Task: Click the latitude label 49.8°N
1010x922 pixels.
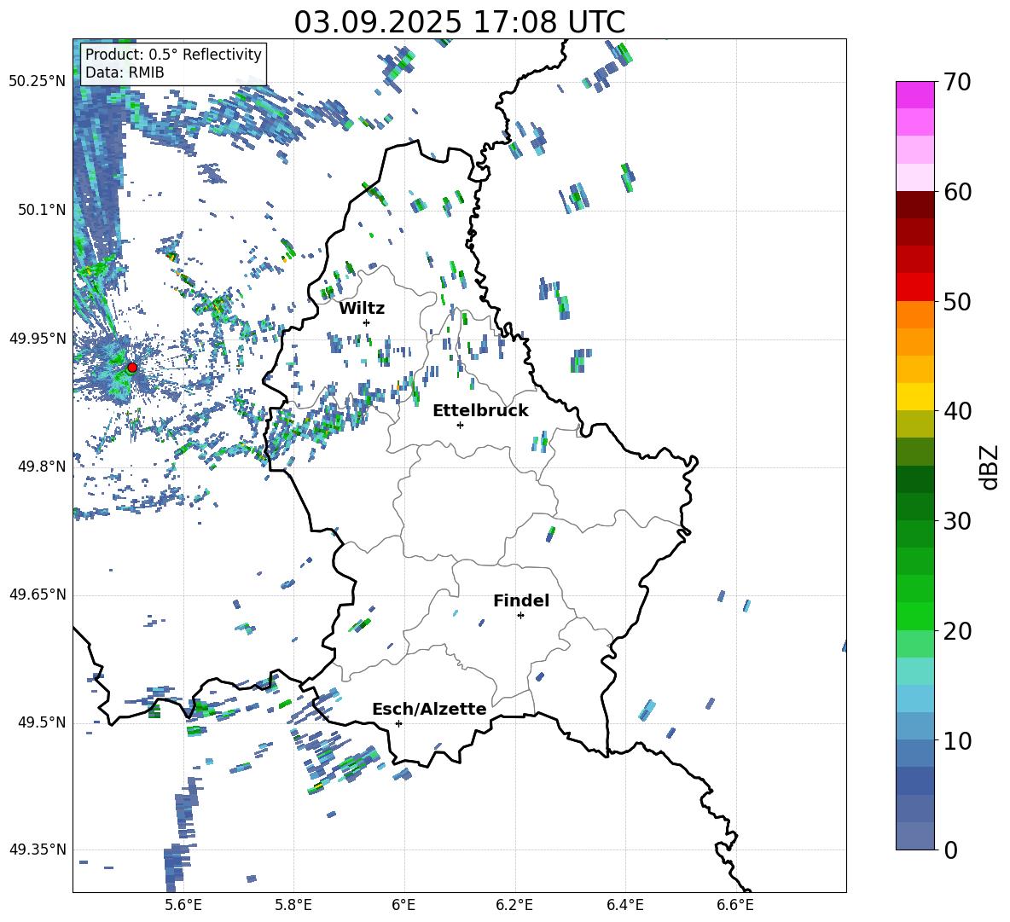Action: [42, 467]
